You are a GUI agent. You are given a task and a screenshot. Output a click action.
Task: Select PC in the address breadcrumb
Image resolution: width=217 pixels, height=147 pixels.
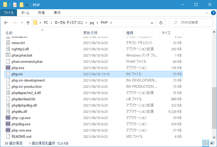[46, 23]
